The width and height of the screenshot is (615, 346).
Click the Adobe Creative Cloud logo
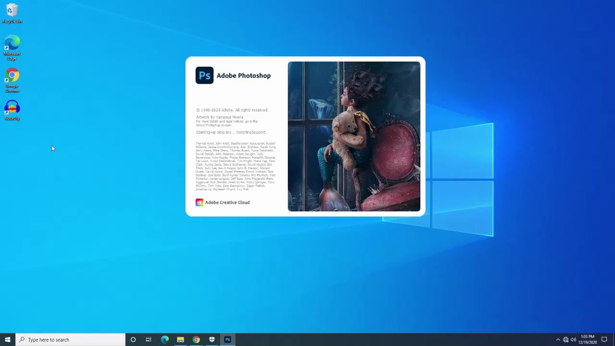click(x=199, y=202)
